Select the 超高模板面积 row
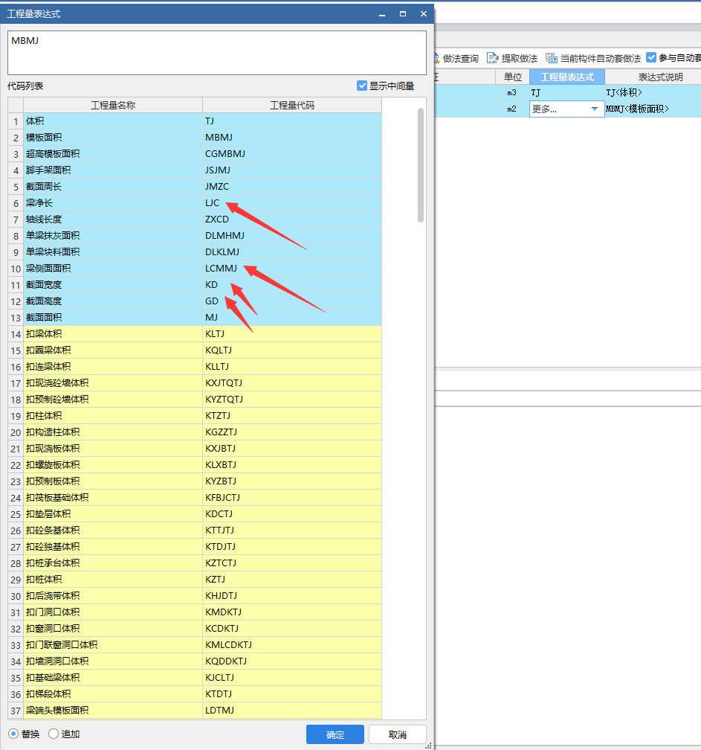 click(203, 153)
